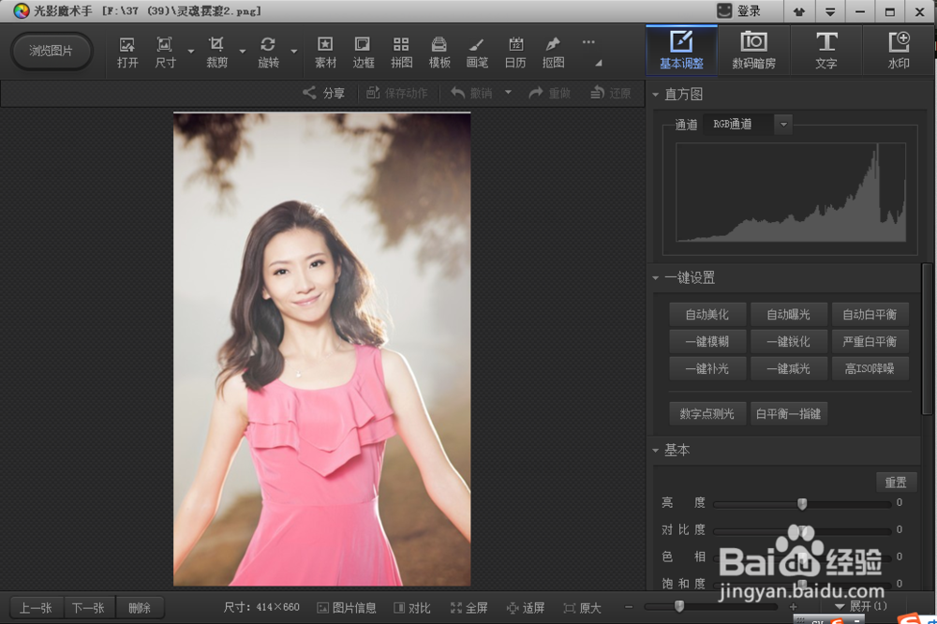Apply 严重白平衡

(x=870, y=341)
